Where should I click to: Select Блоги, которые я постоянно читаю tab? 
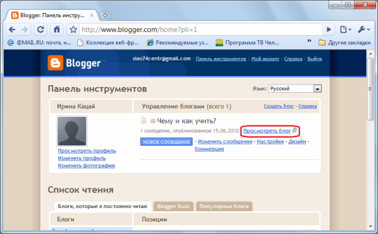tap(103, 206)
